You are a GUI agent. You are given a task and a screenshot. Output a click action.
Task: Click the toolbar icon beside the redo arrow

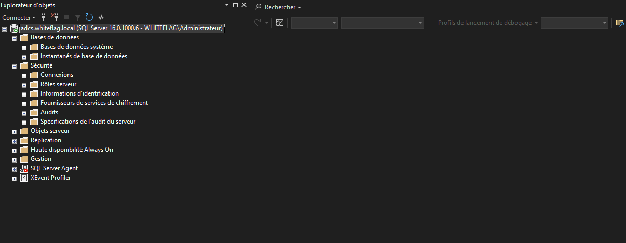coord(280,23)
